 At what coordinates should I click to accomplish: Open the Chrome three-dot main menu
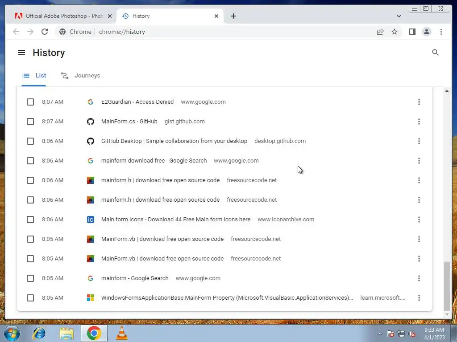click(441, 32)
